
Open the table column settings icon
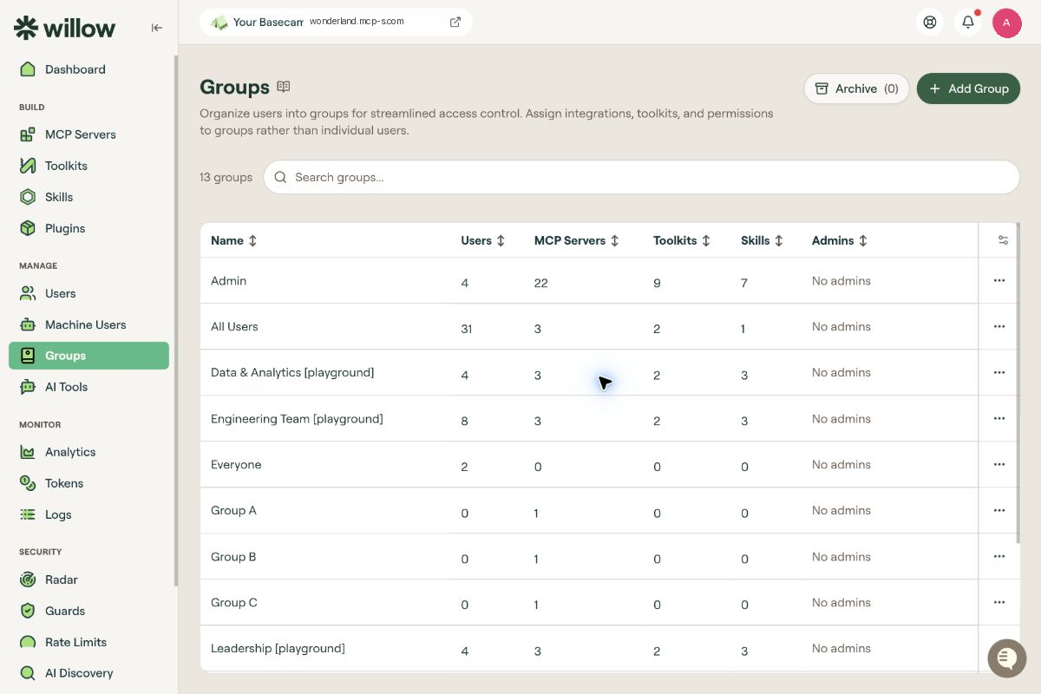pyautogui.click(x=1003, y=240)
